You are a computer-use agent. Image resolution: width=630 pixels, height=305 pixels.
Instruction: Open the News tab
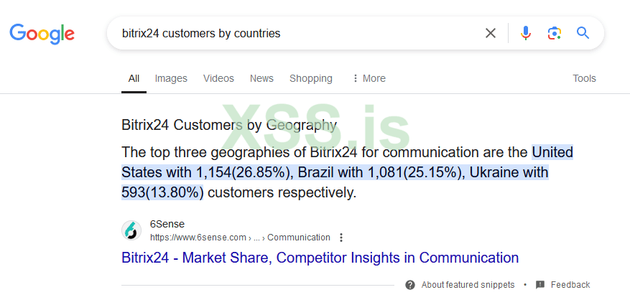coord(261,78)
